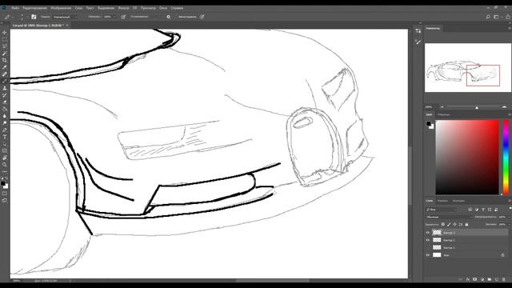This screenshot has width=512, height=288.
Task: Close the Car.psd document tab
Action: point(67,25)
